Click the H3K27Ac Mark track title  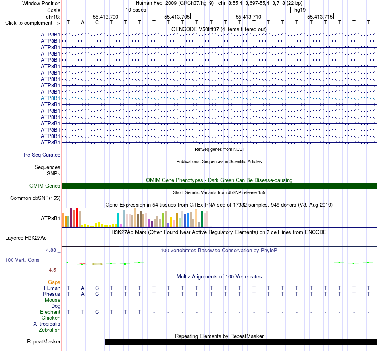click(x=219, y=232)
